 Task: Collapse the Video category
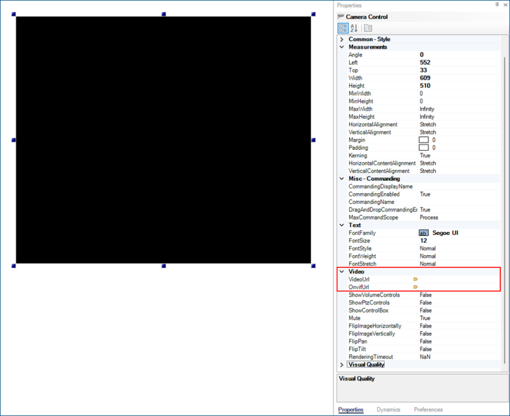(342, 271)
